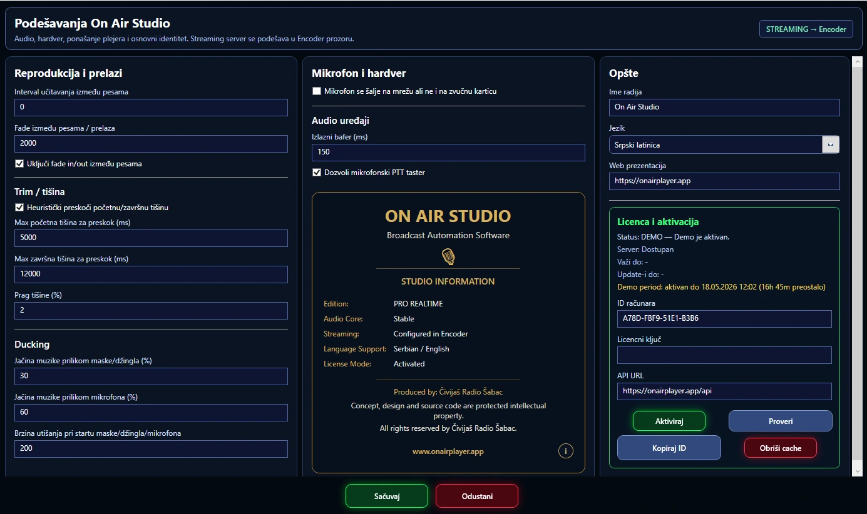The width and height of the screenshot is (867, 514).
Task: Click 'Produced by: Čivijaš Radio Šabac' text
Action: click(448, 392)
